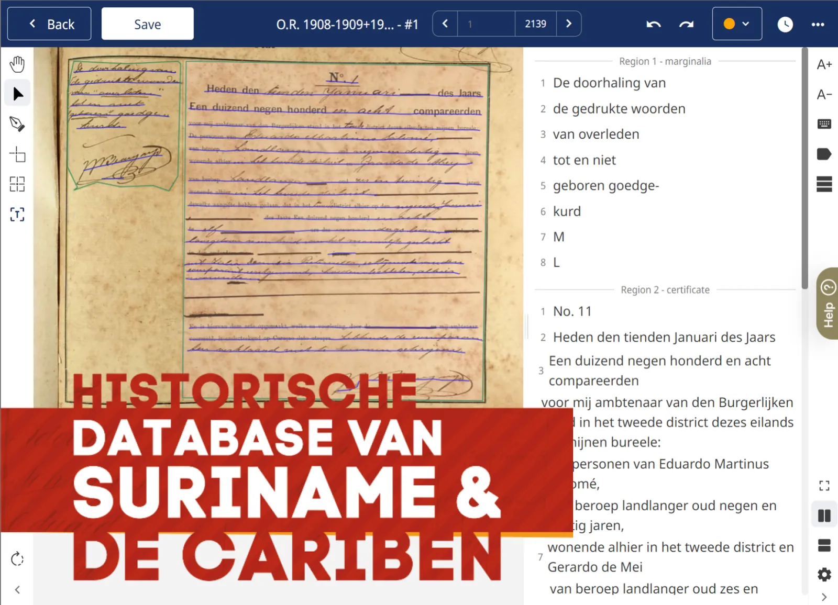
Task: Increase text size with A+
Action: (824, 64)
